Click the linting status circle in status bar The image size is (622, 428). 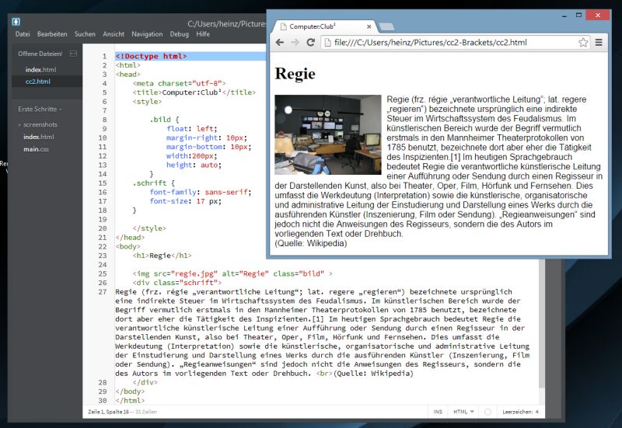pos(487,412)
